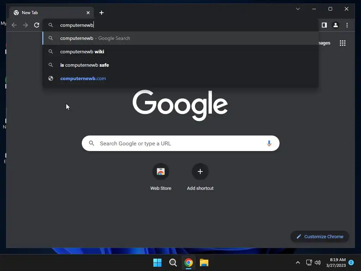This screenshot has height=271, width=361.
Task: Open the notification badge showing 2
Action: pyautogui.click(x=351, y=263)
